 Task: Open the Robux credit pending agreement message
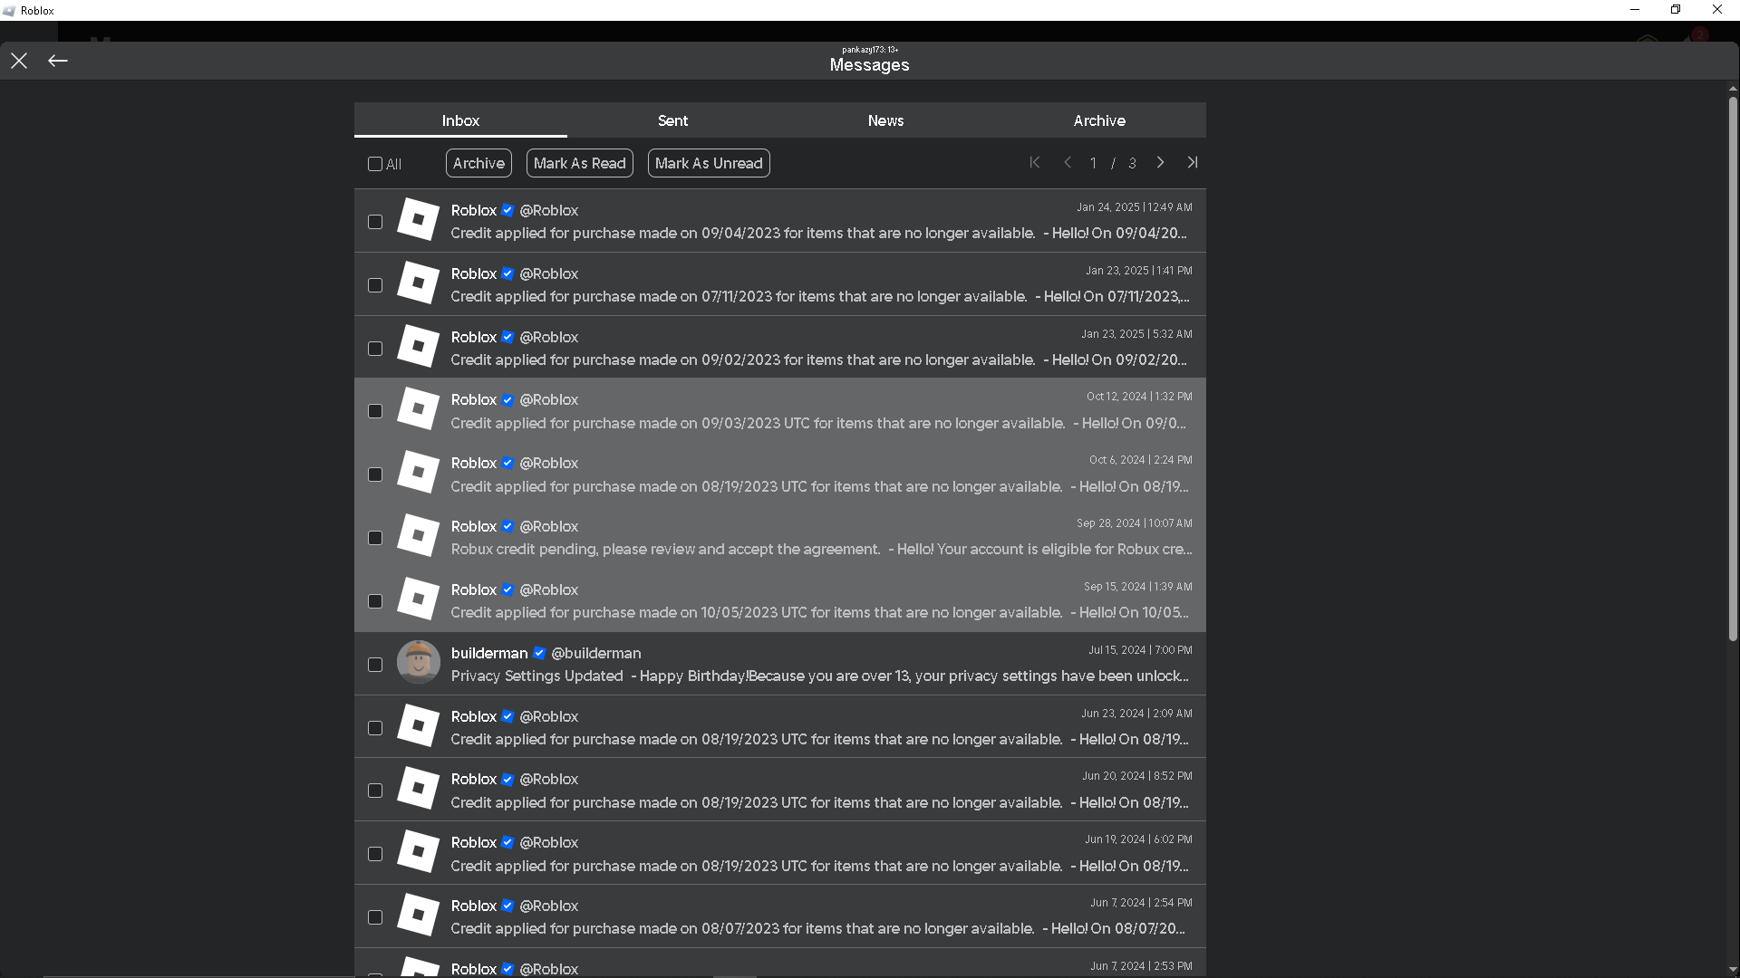[x=780, y=537]
